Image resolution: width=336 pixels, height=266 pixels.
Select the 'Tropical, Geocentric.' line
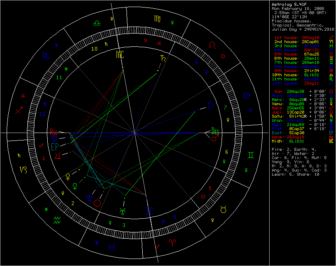[298, 25]
